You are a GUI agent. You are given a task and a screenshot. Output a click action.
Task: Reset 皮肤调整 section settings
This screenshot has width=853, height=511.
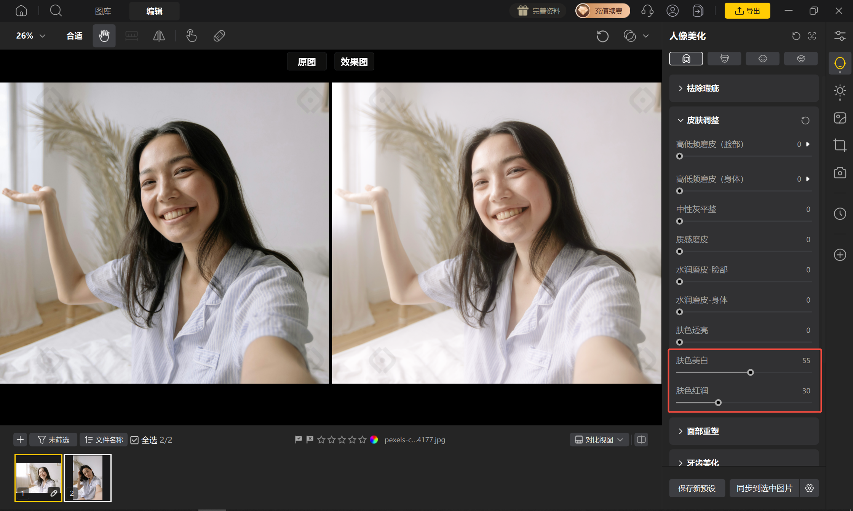click(805, 121)
